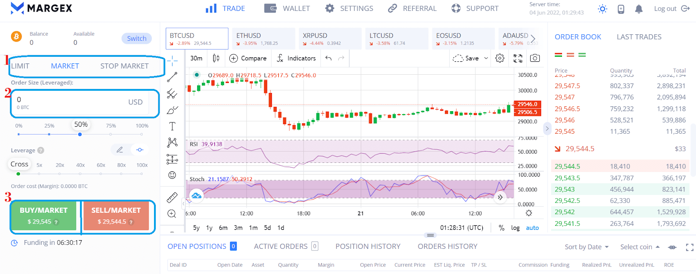The image size is (696, 274).
Task: Show more trading pairs with right arrow
Action: pos(533,39)
